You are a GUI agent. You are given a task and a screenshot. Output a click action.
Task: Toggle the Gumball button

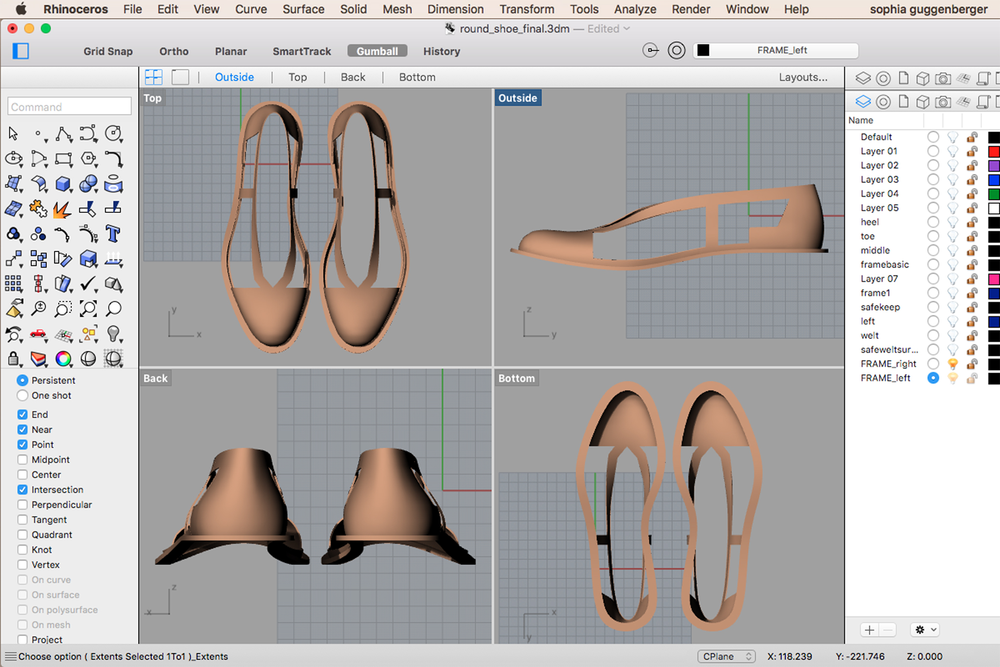[377, 51]
